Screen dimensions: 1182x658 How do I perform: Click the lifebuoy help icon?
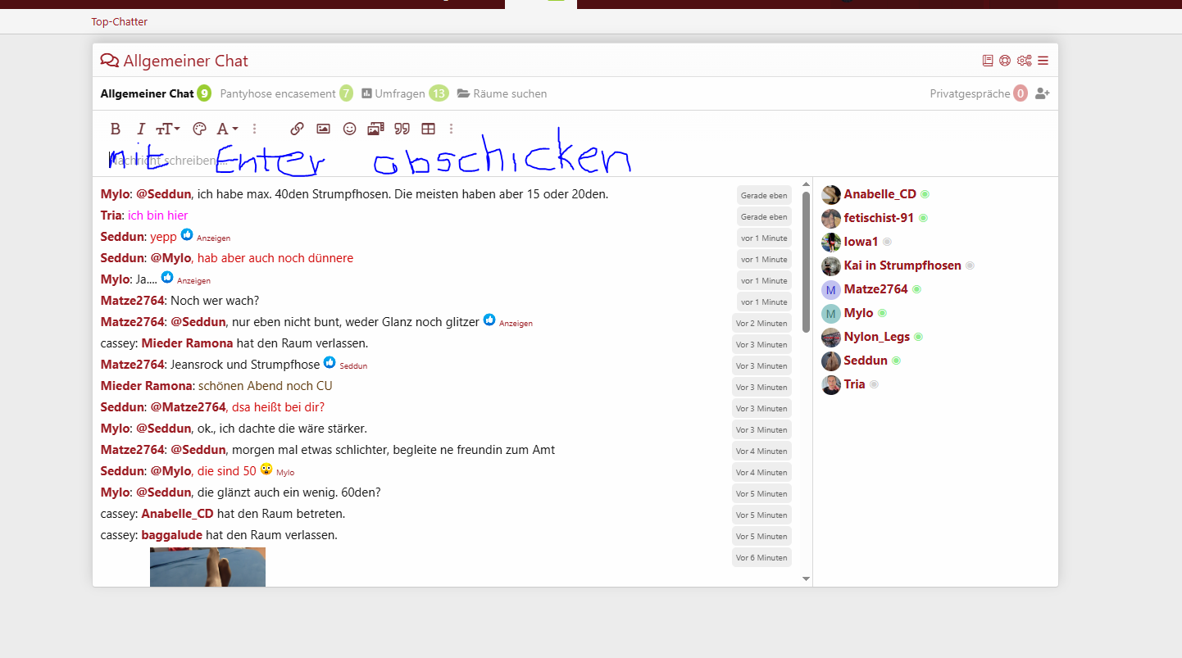tap(1005, 61)
